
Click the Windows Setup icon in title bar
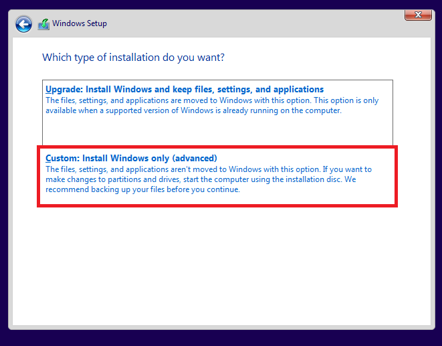point(43,24)
